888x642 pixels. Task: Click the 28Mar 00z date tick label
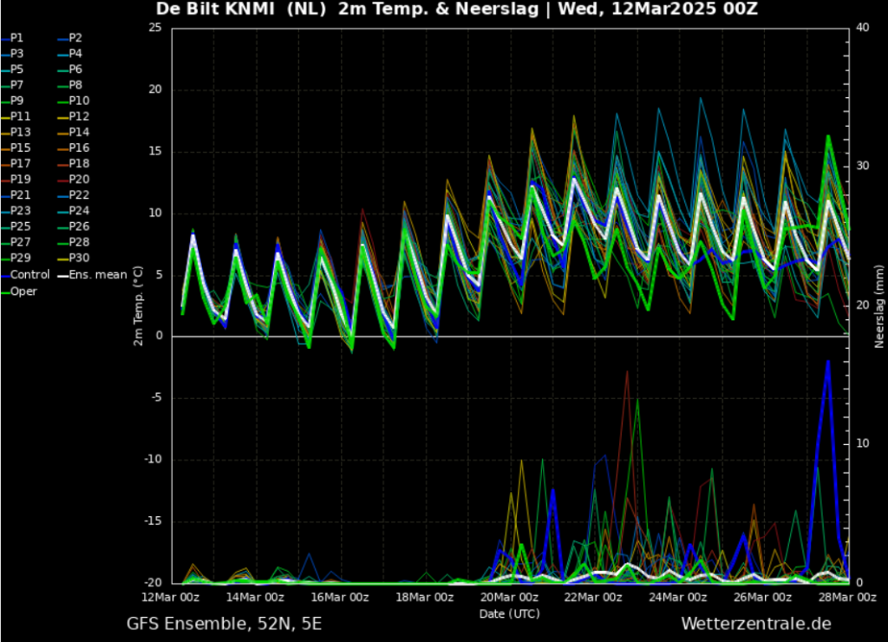tap(849, 597)
